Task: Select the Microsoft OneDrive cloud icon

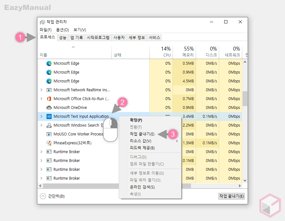Action: 49,107
